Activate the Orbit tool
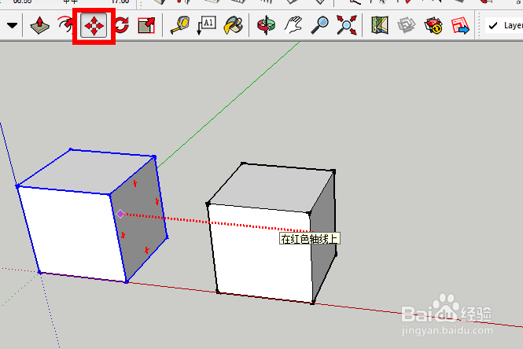This screenshot has width=523, height=349. pyautogui.click(x=266, y=25)
